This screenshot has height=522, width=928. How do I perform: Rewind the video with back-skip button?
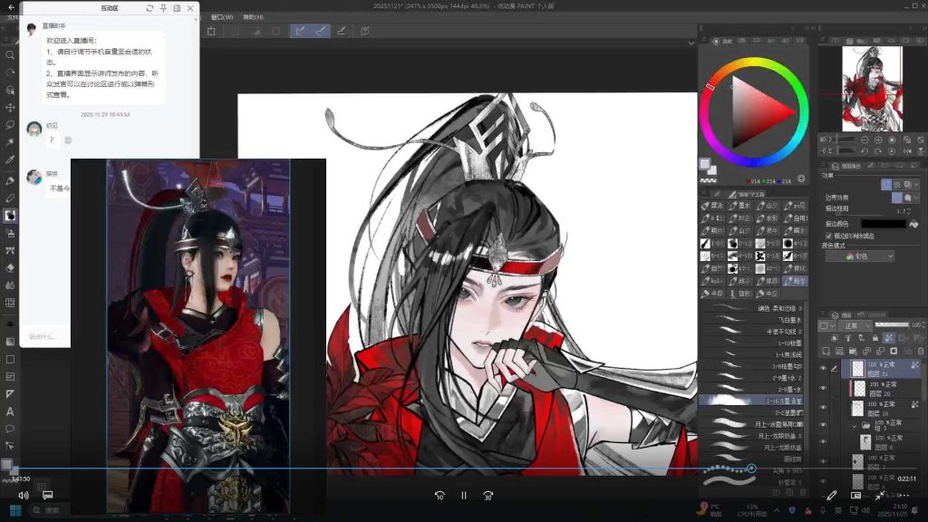click(x=440, y=496)
